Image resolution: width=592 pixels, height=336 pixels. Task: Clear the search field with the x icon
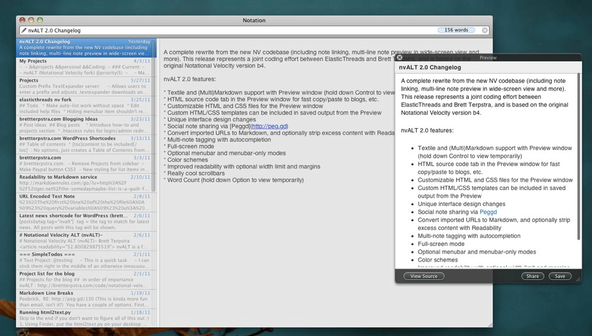pos(485,30)
